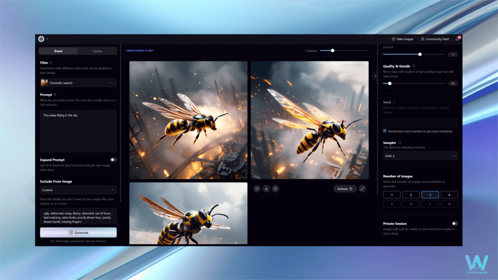
Task: Enable the Private Session switch
Action: [x=455, y=224]
